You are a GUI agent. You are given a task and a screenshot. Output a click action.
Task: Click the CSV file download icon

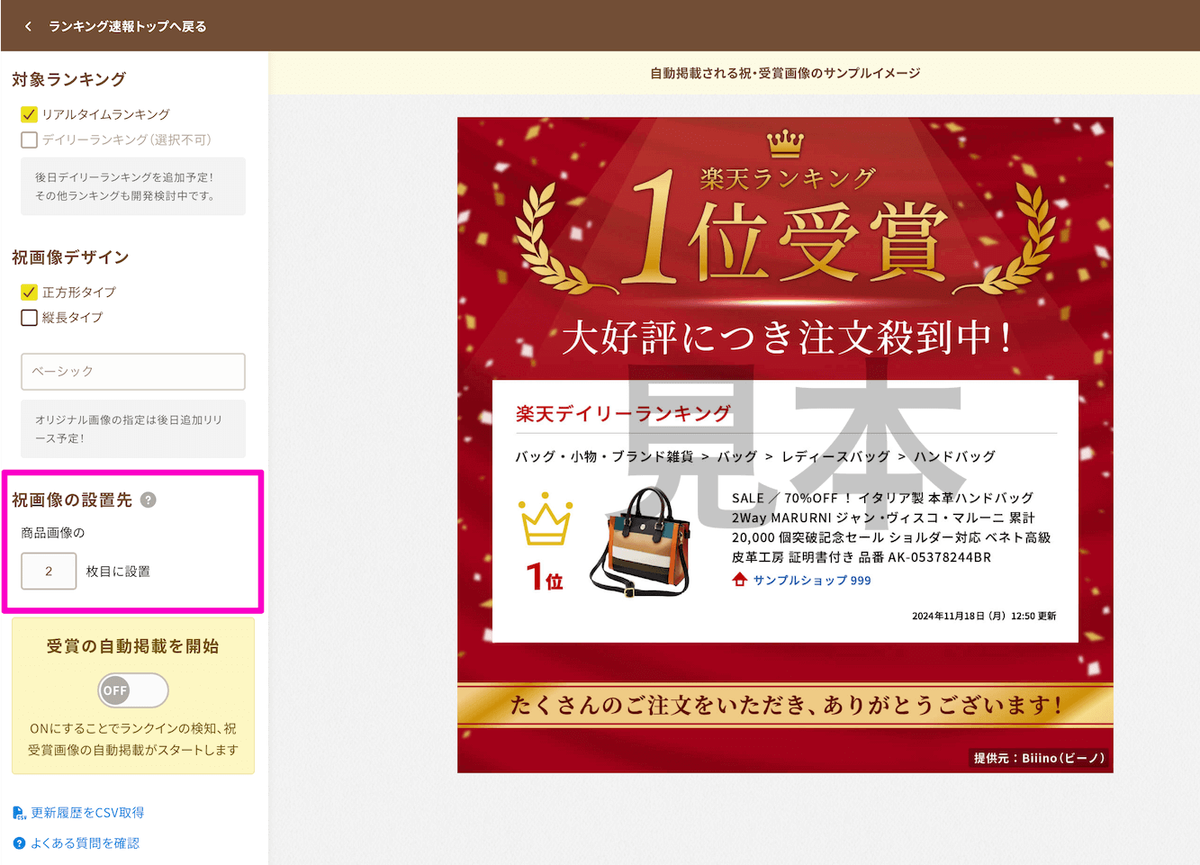19,813
